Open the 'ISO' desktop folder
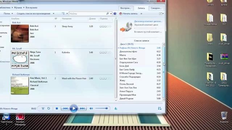Viewport: 232px width, 130px height. pyautogui.click(x=224, y=19)
